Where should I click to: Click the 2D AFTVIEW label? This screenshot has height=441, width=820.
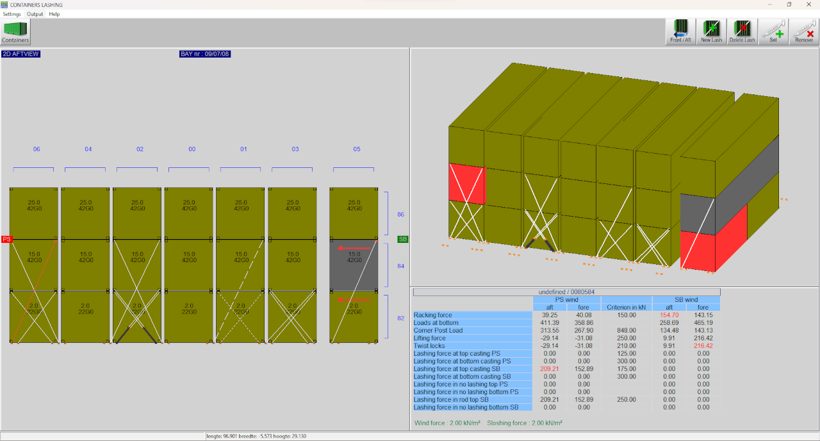tap(20, 54)
